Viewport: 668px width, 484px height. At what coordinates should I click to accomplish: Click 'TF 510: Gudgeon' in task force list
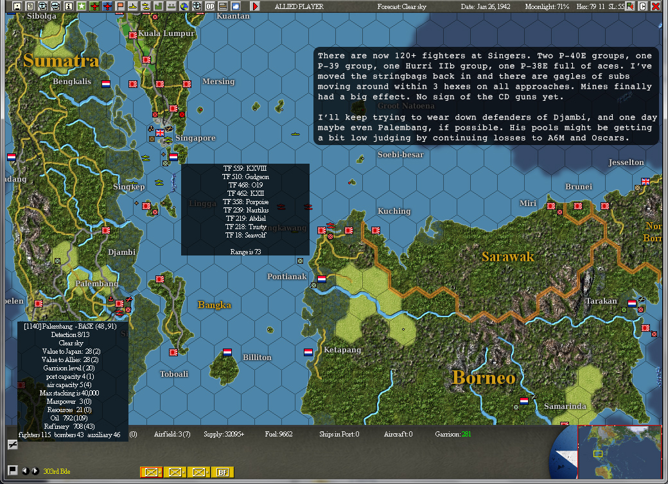click(x=245, y=177)
